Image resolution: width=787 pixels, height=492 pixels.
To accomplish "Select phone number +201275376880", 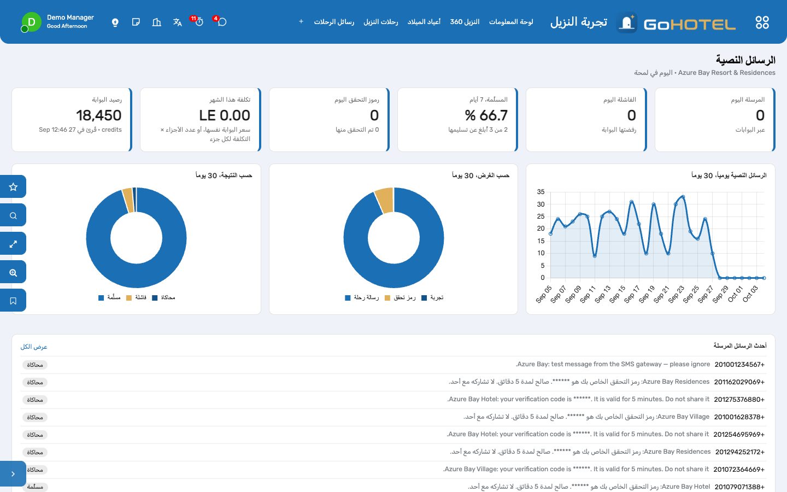I will pos(739,400).
